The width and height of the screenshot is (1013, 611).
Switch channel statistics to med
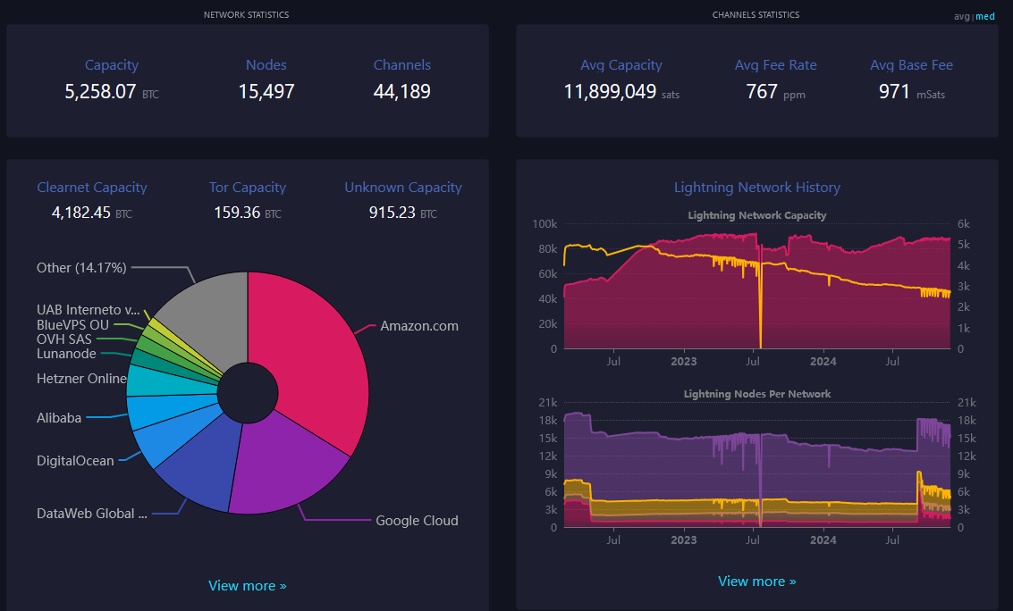point(985,16)
